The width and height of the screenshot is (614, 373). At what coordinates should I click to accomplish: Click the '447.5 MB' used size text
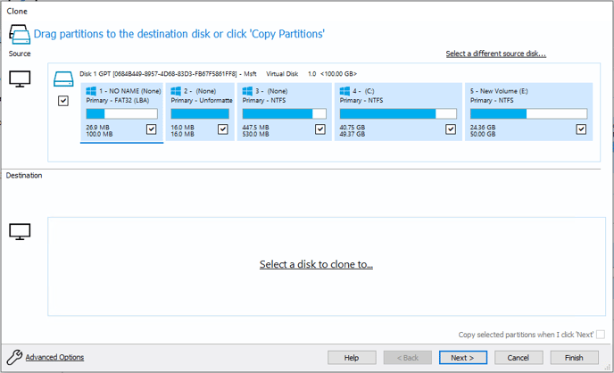pyautogui.click(x=255, y=128)
